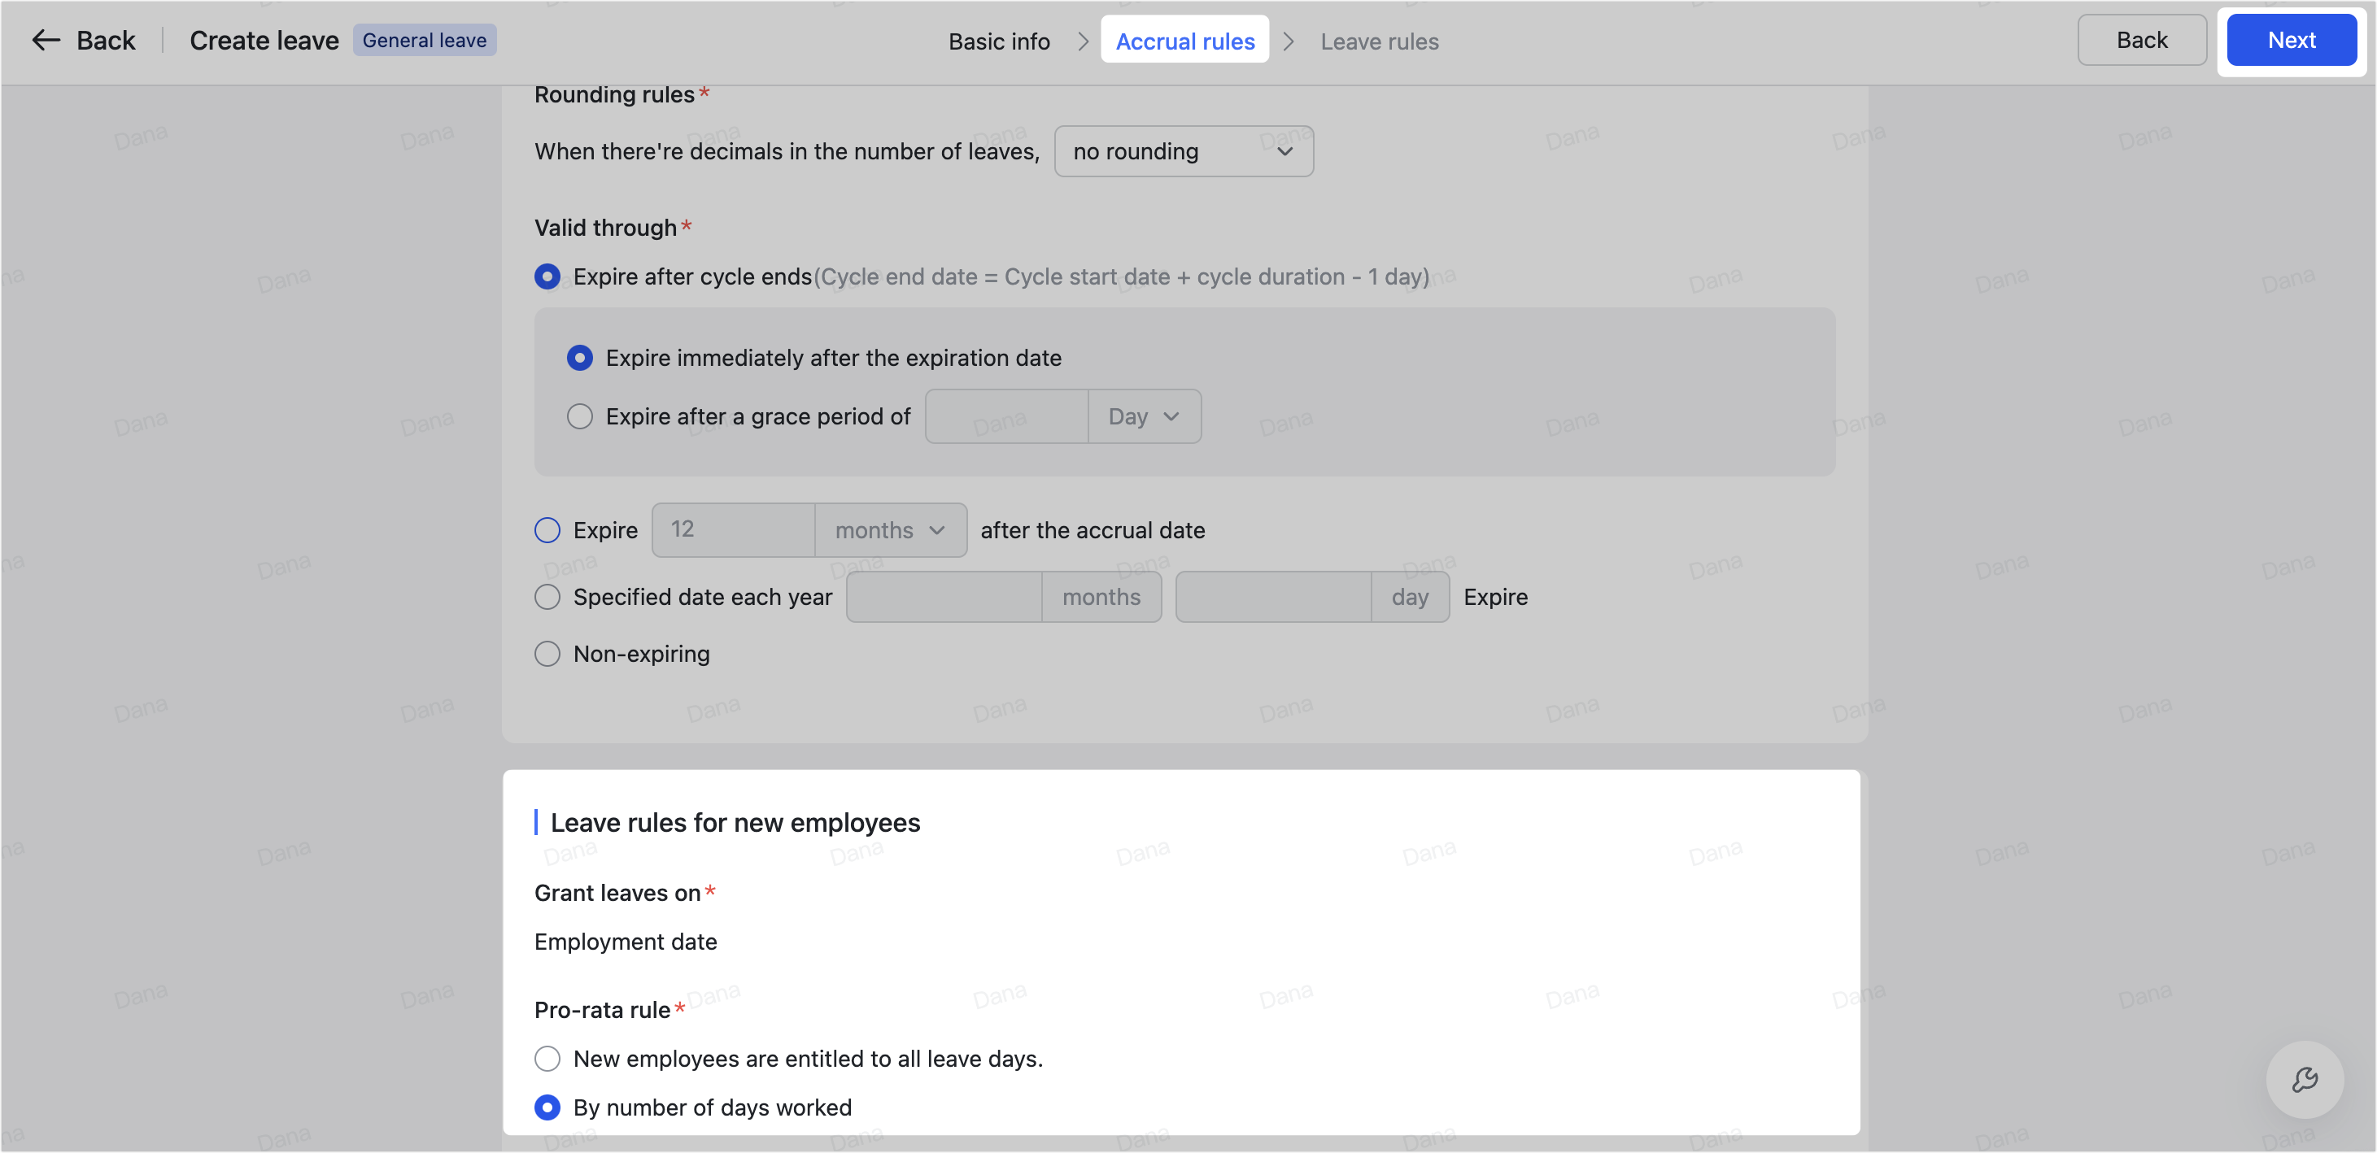
Task: Select "By number of days worked"
Action: coord(547,1107)
